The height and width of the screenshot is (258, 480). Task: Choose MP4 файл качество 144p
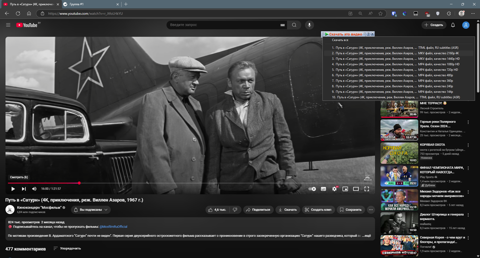click(x=399, y=92)
